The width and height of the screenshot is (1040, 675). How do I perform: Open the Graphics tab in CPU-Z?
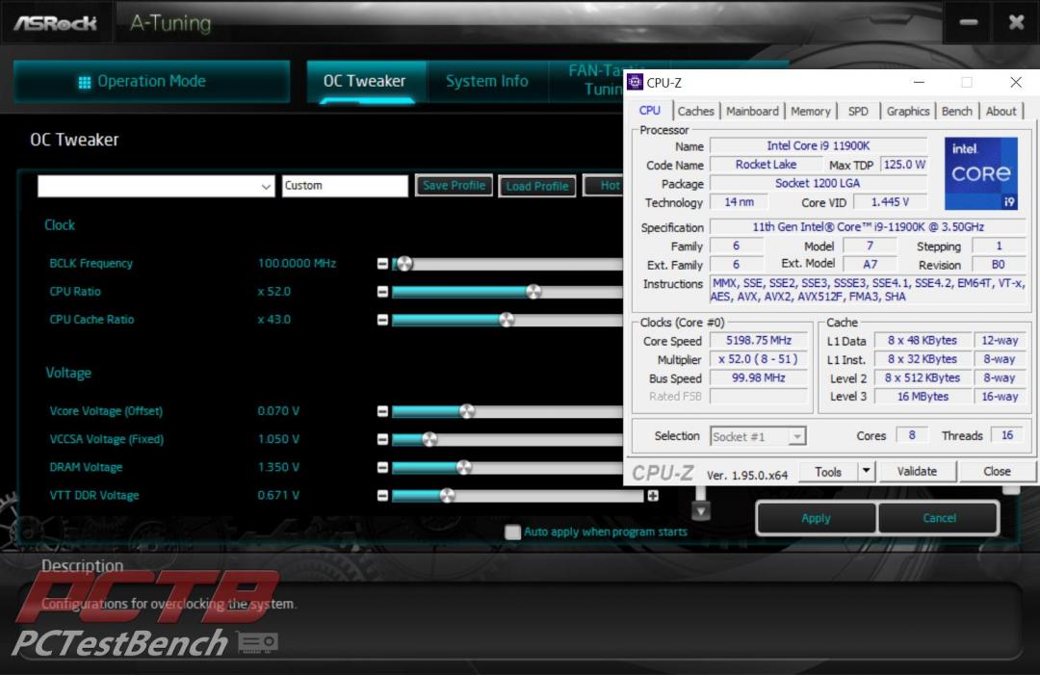point(908,112)
